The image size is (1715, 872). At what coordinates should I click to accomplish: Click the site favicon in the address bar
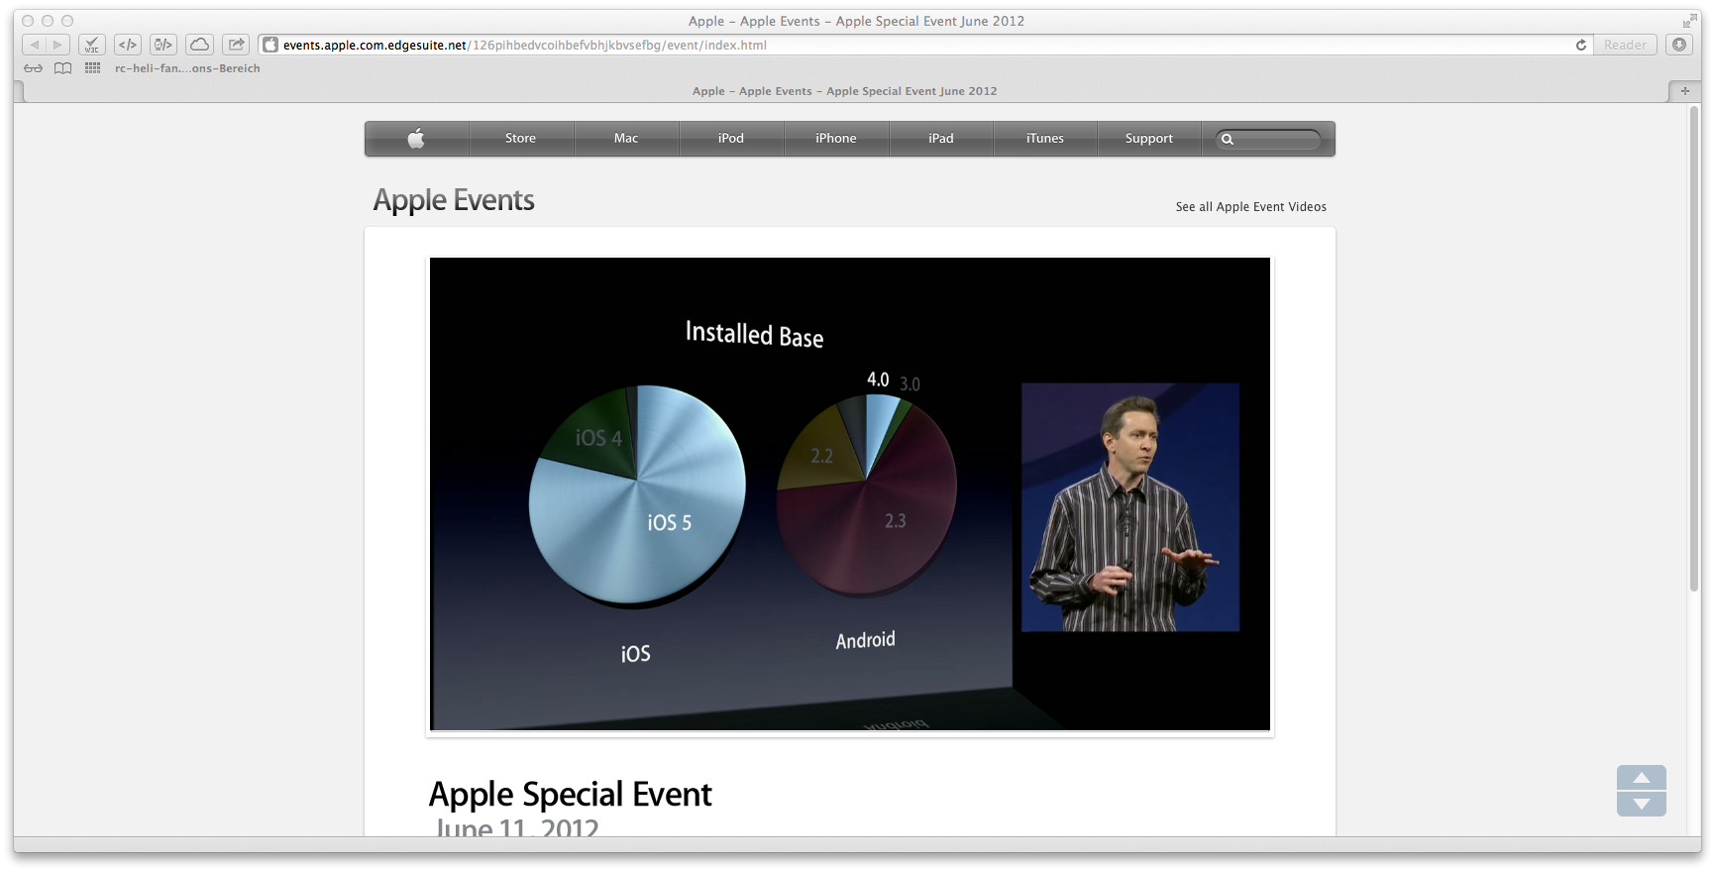270,45
